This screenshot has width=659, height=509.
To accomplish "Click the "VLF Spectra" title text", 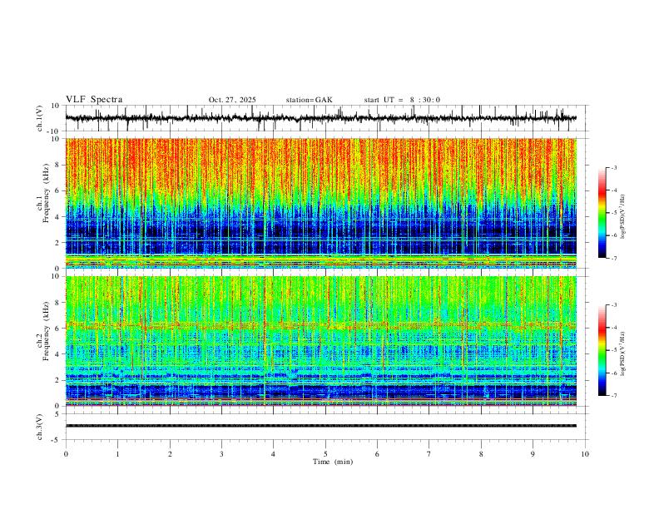I will pos(94,100).
